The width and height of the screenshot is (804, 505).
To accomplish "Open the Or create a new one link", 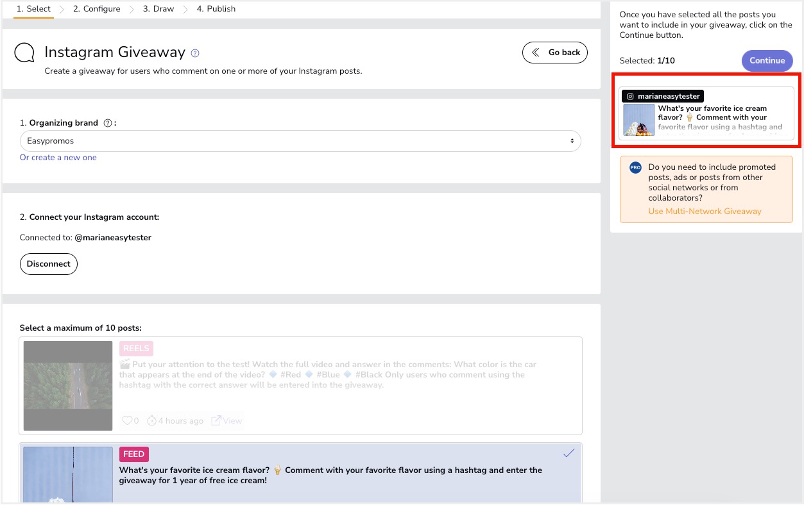I will point(58,158).
